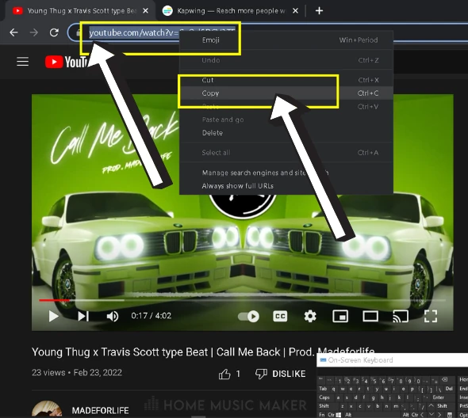468x418 pixels.
Task: Click the Del key on On-Screen Keyboard
Action: click(x=449, y=389)
